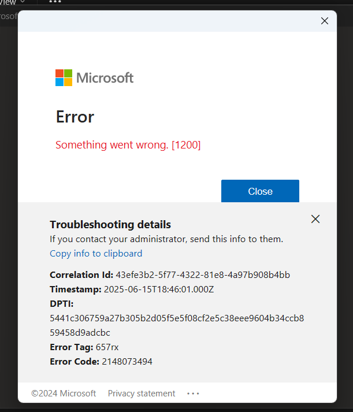The image size is (353, 412).
Task: Close the Microsoft error dialog window
Action: [324, 21]
